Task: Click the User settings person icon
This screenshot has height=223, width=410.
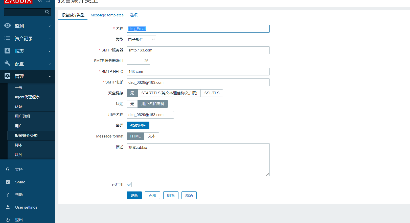Action: (8, 207)
